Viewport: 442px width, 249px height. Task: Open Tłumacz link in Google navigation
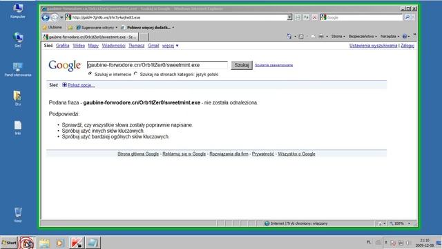(137, 46)
